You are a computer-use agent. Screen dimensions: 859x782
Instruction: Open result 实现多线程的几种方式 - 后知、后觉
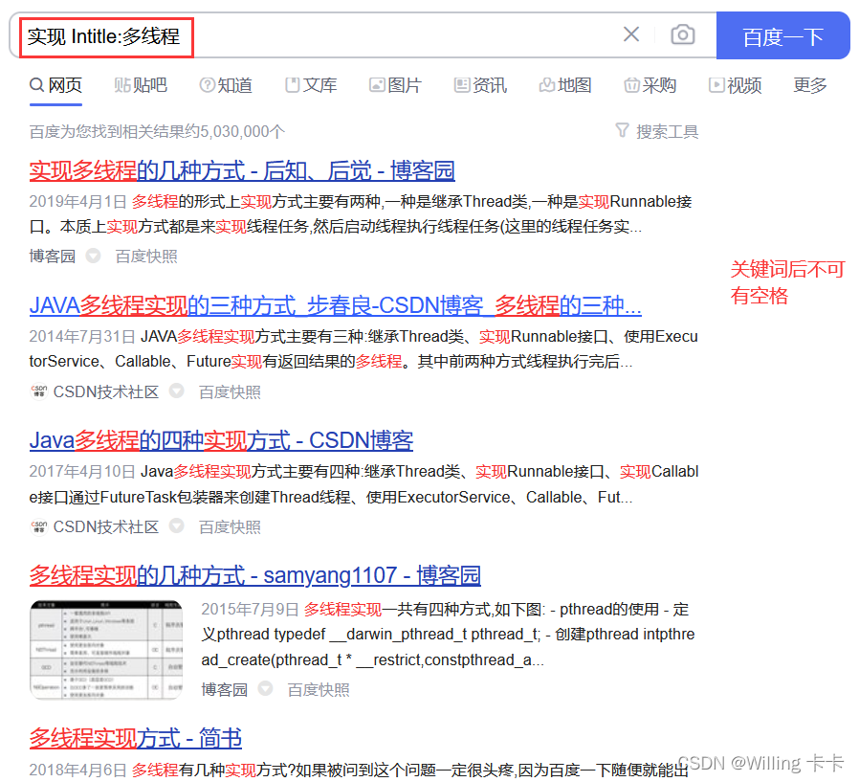[x=242, y=170]
